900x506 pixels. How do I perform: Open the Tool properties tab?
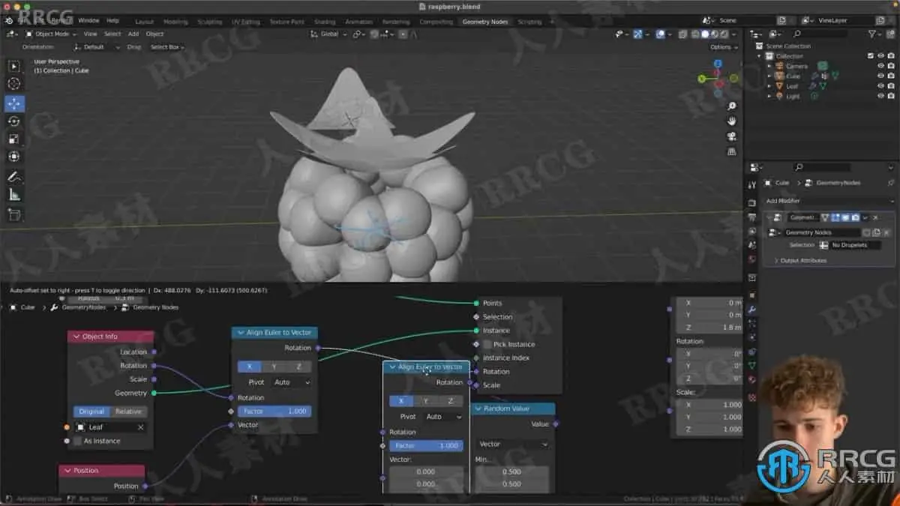pyautogui.click(x=752, y=184)
